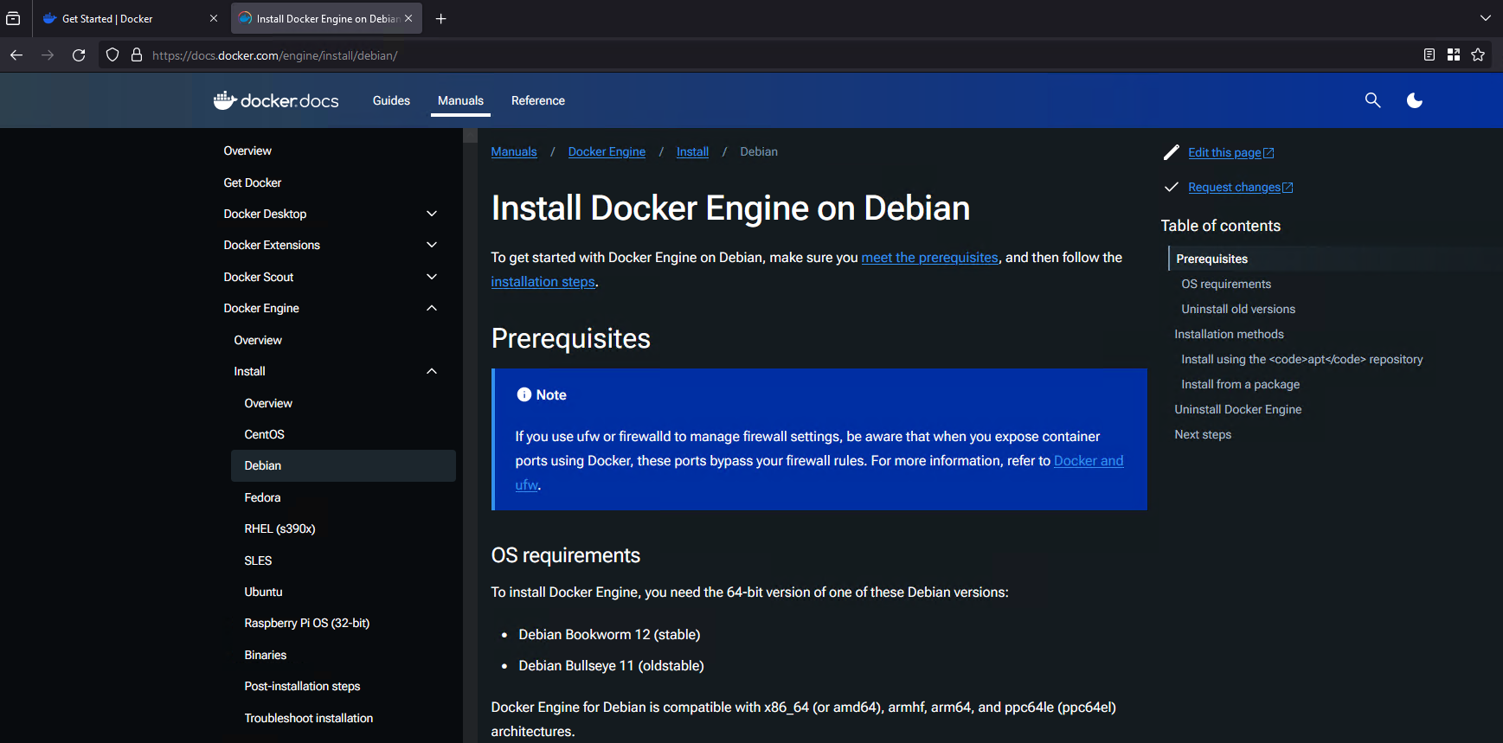Click the info icon in the Note box
This screenshot has width=1503, height=743.
pos(523,394)
